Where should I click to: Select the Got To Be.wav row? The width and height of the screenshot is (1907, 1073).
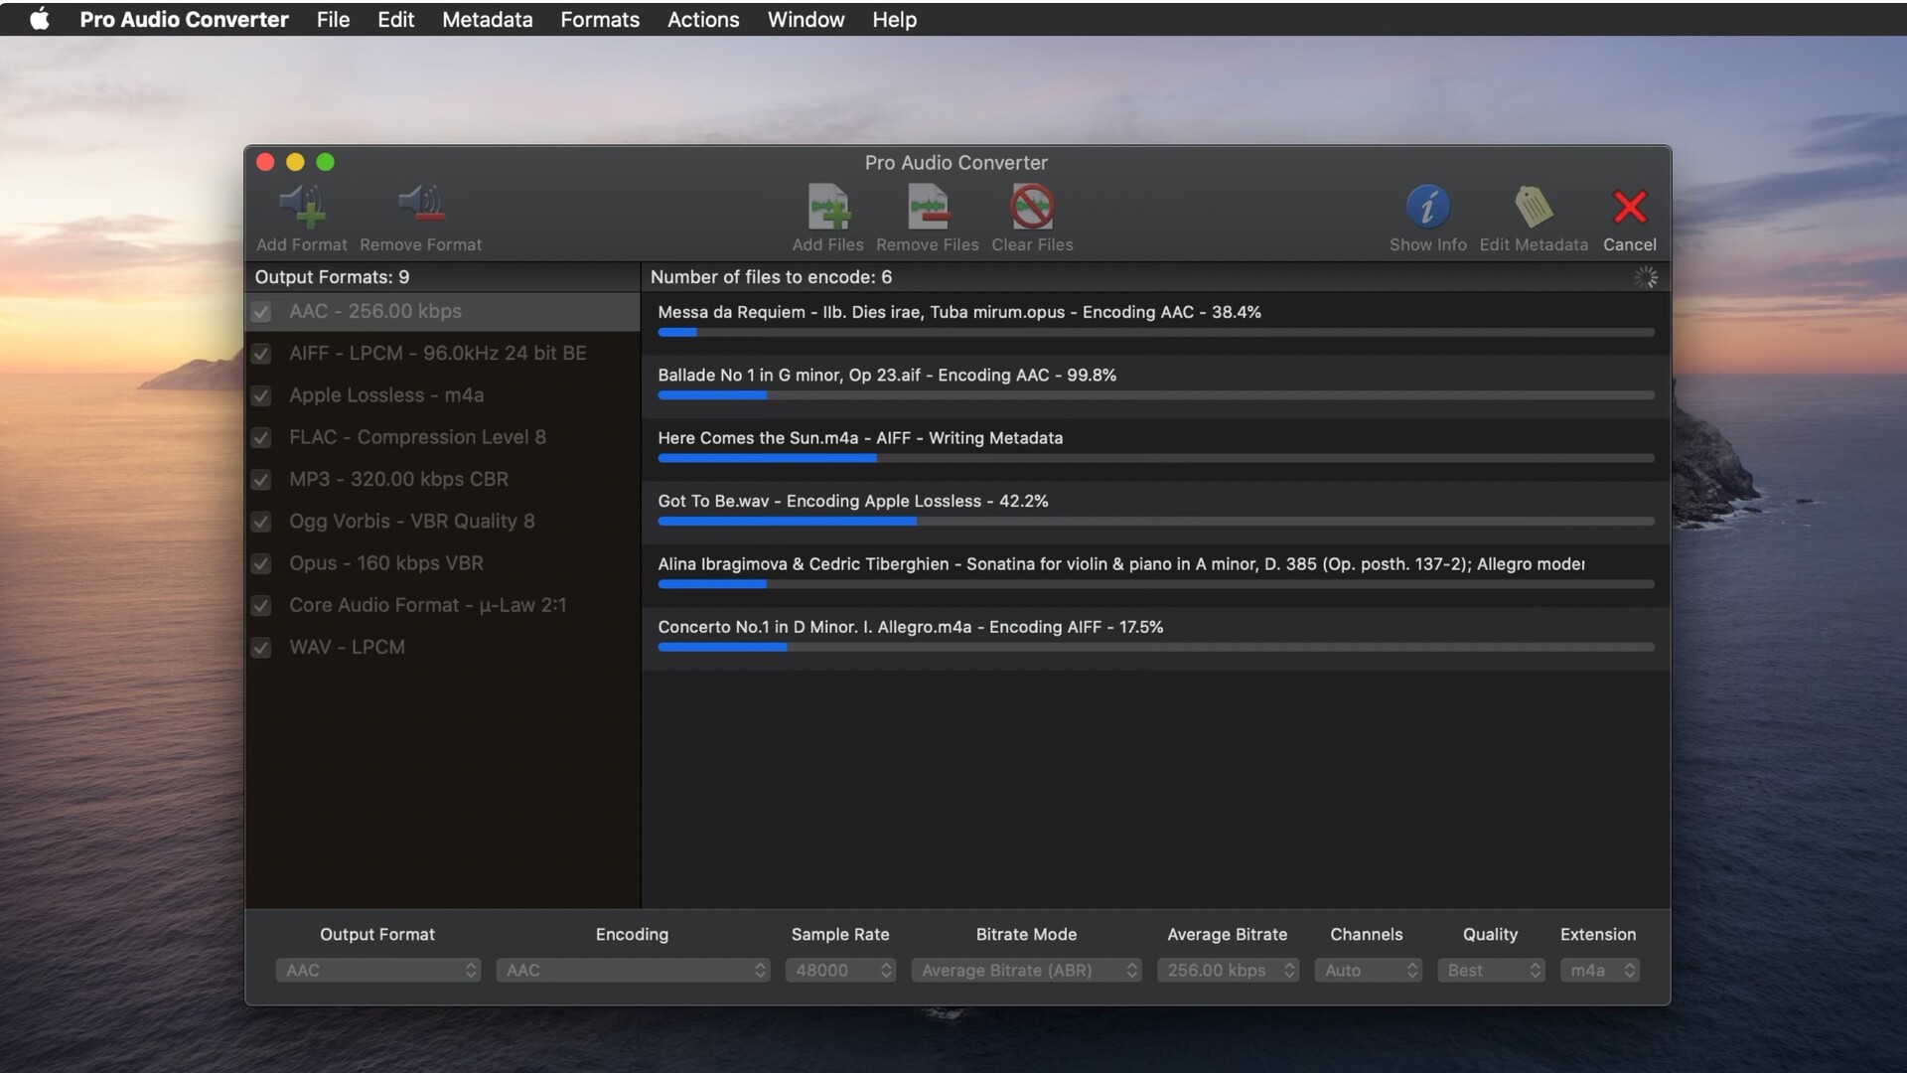pyautogui.click(x=1156, y=513)
